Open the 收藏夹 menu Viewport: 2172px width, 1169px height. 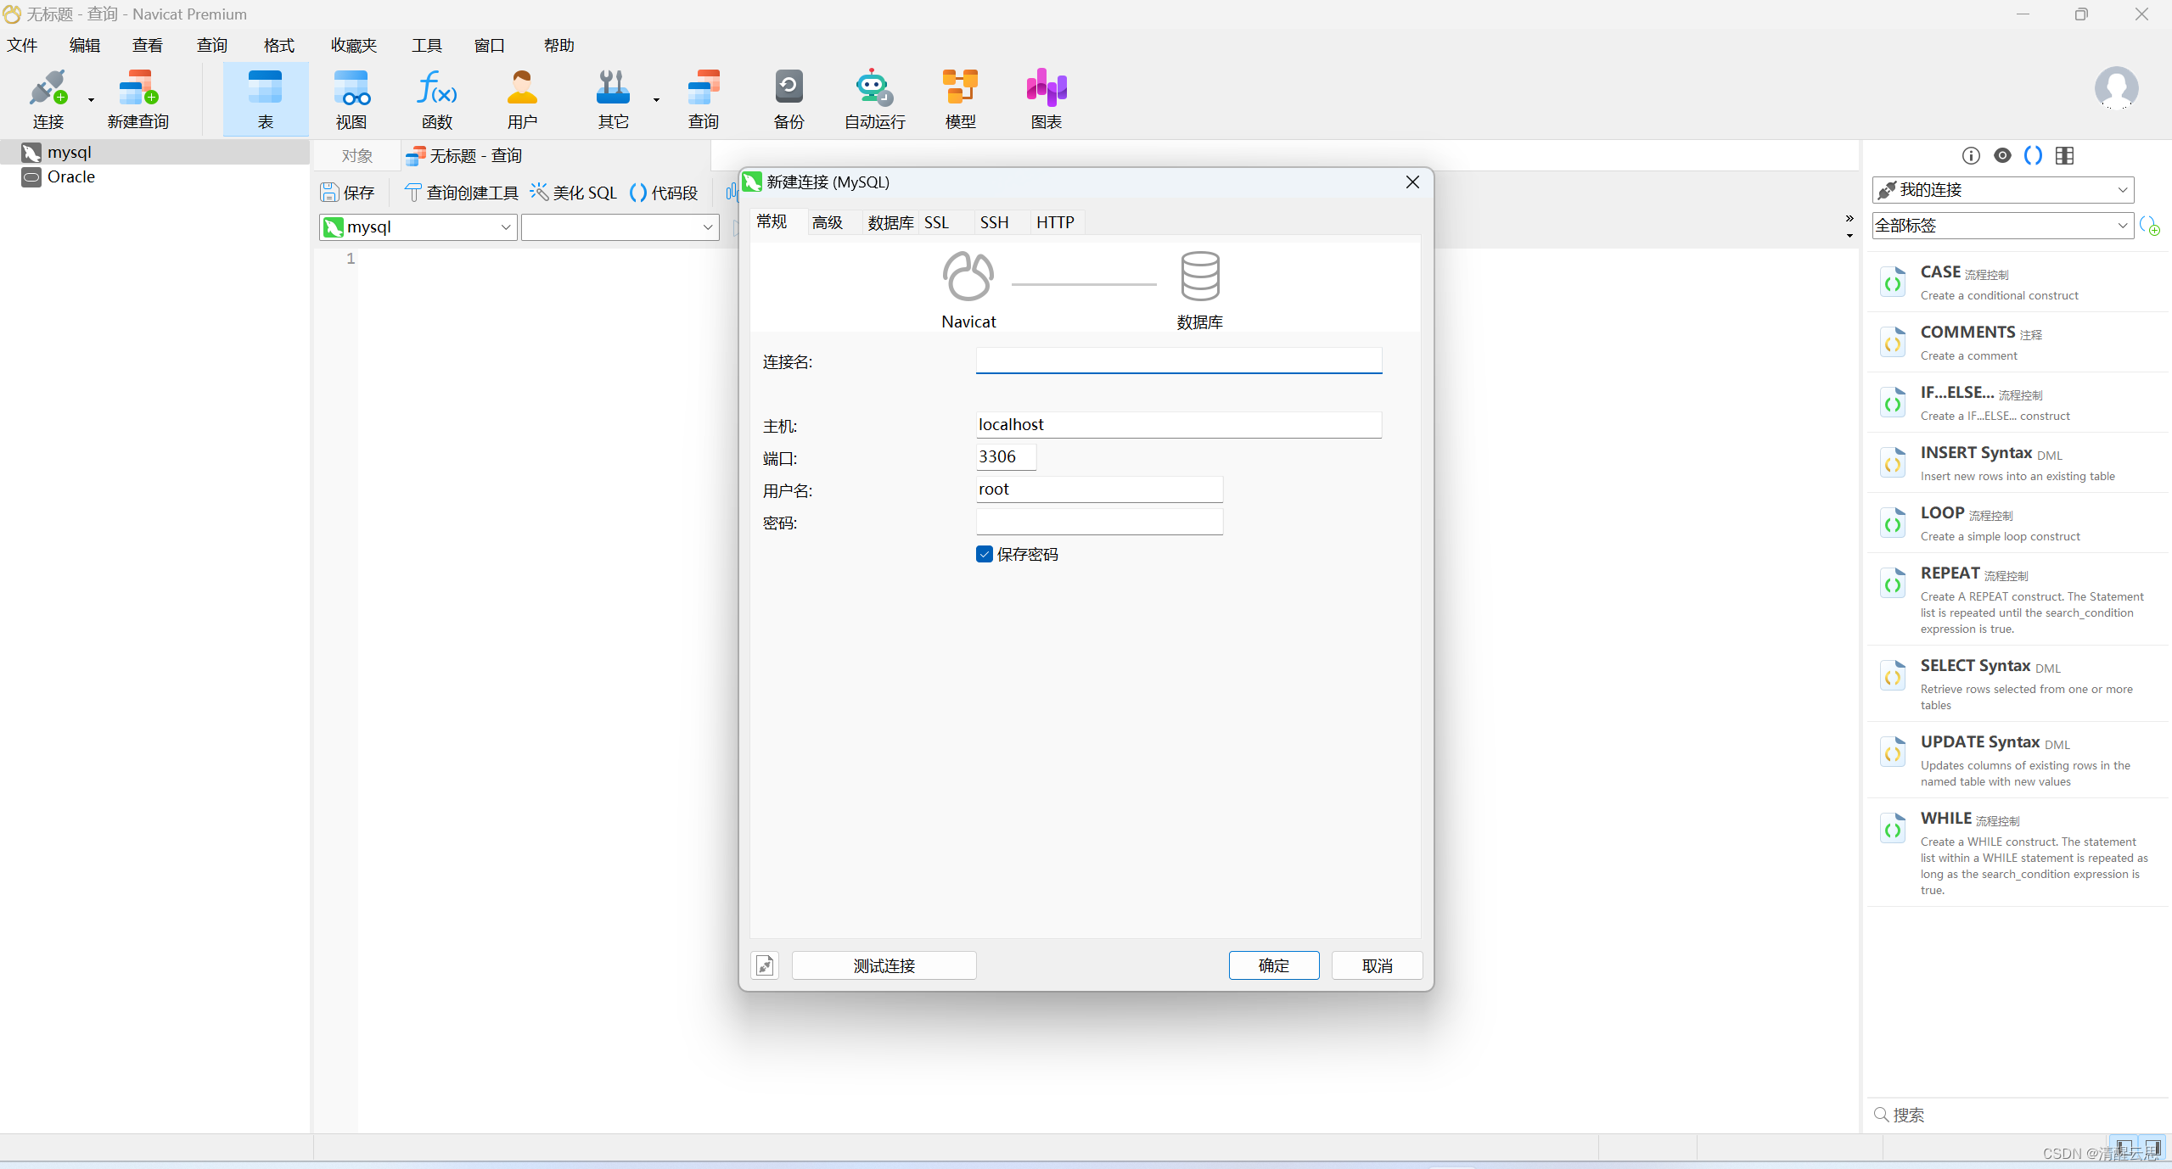tap(353, 45)
